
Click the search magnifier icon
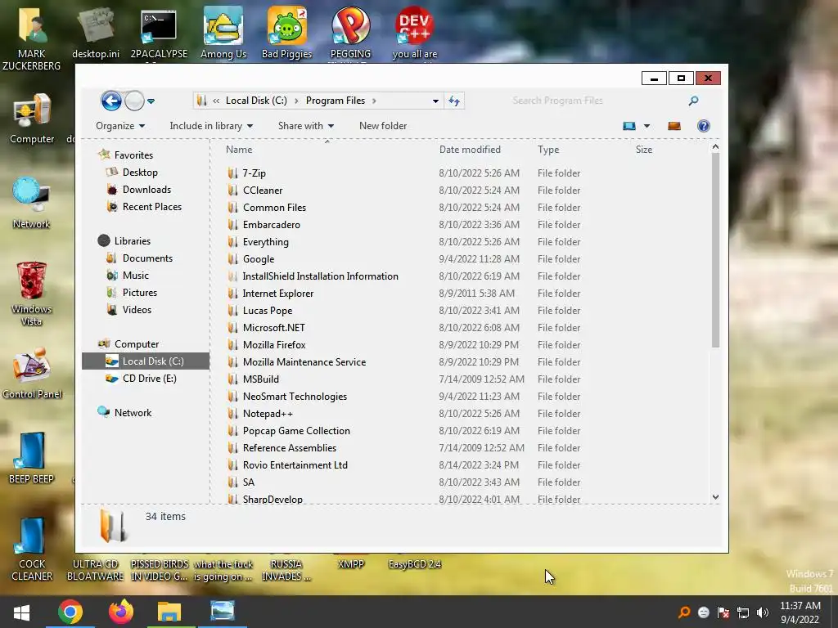coord(694,101)
